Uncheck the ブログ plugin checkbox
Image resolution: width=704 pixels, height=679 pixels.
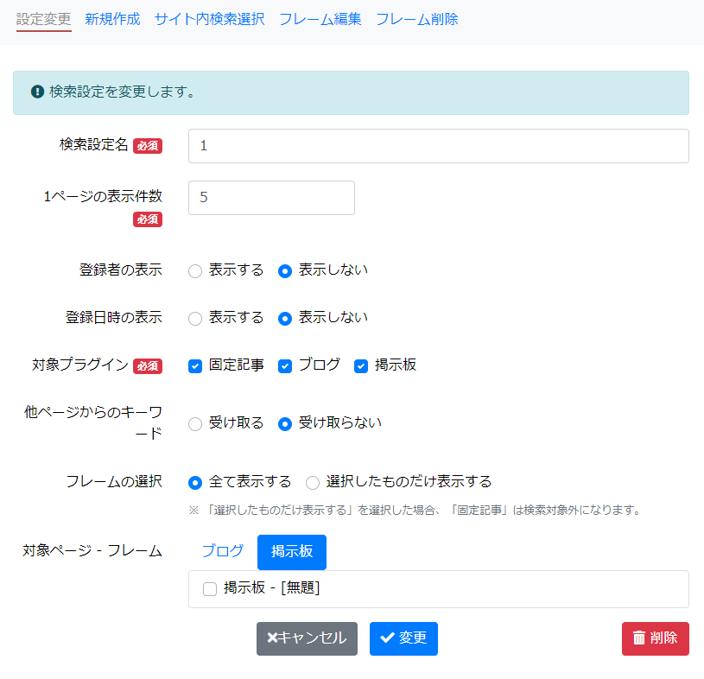coord(285,365)
